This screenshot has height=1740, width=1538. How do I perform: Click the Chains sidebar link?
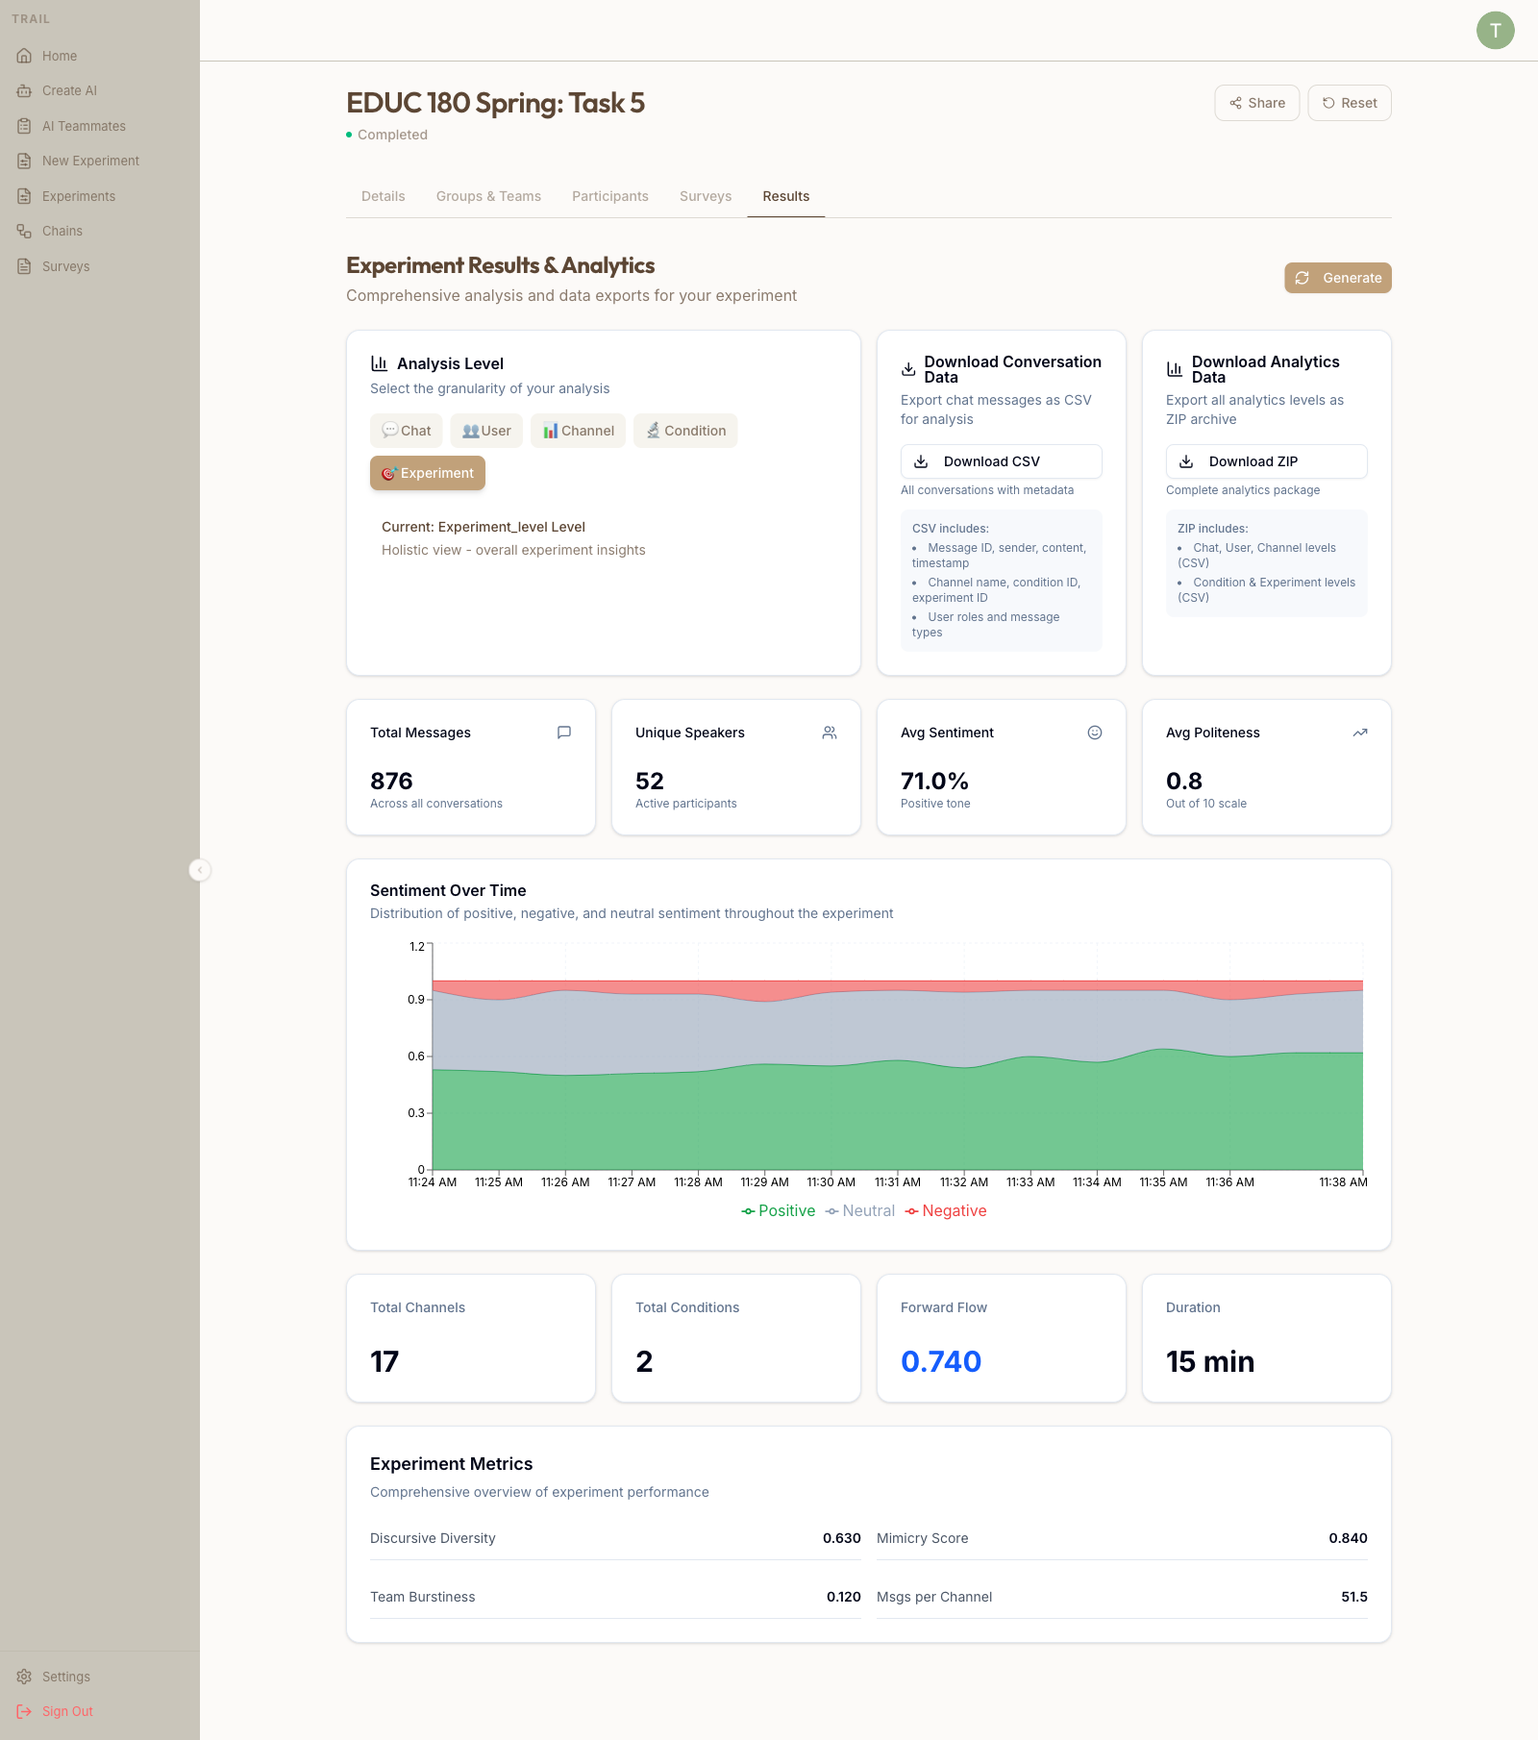[62, 231]
